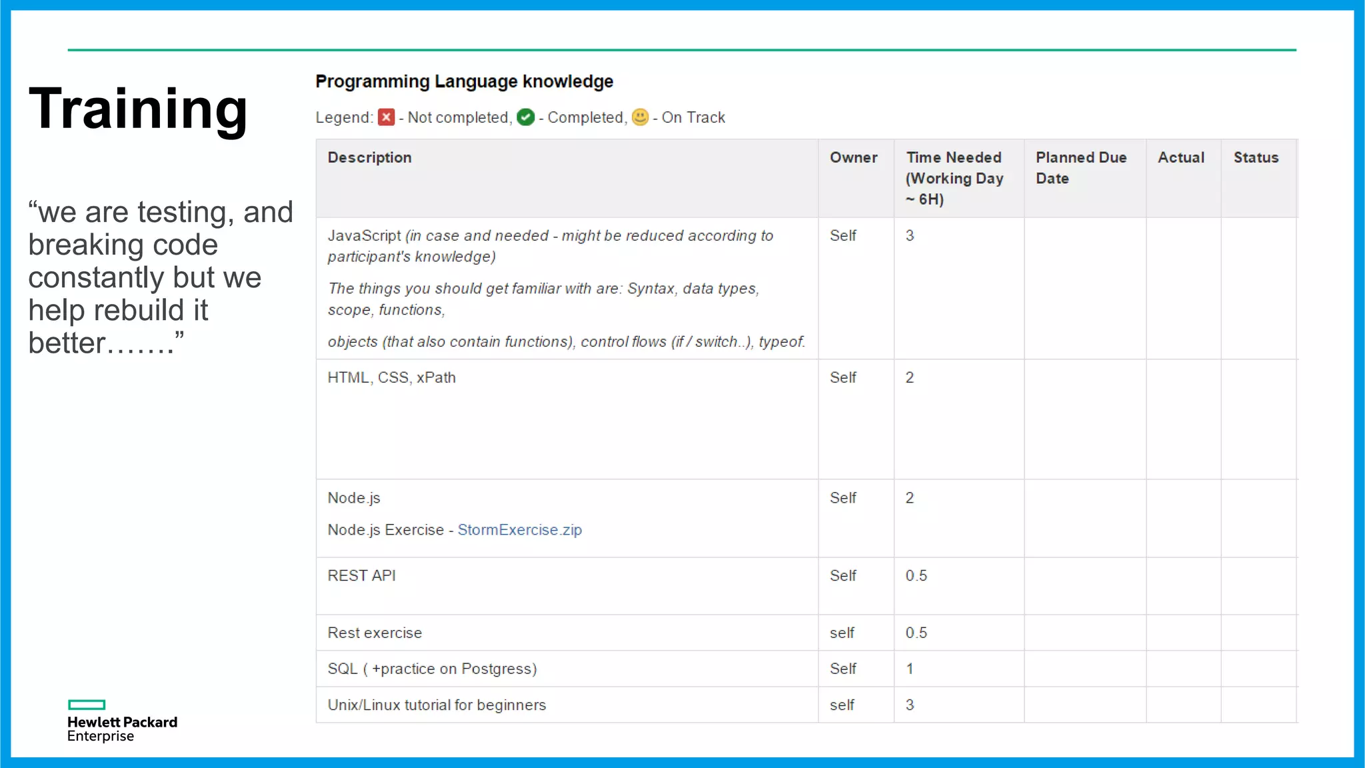Click the Owner column header
This screenshot has height=768, width=1365.
pyautogui.click(x=853, y=158)
